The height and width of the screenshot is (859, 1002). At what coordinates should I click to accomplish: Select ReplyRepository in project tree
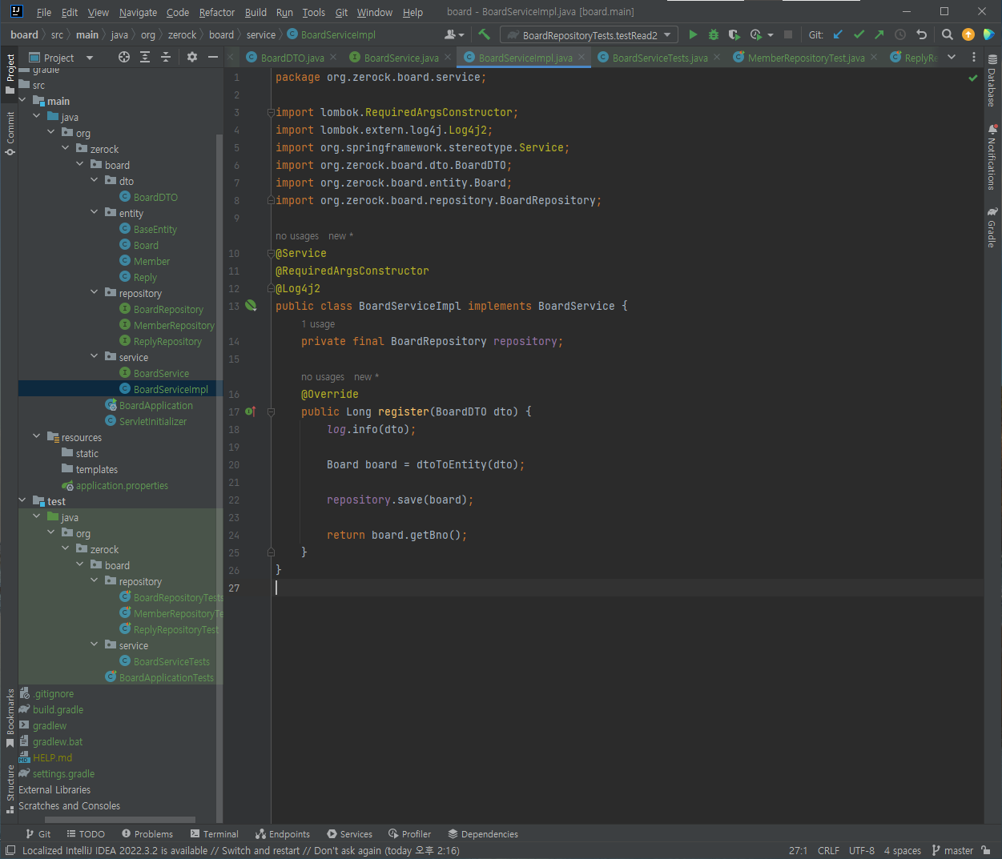(x=167, y=341)
